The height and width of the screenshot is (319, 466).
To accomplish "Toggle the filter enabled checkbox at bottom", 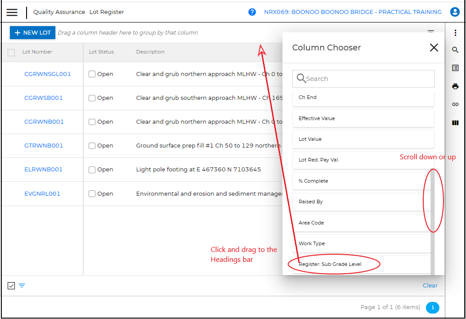I will click(x=11, y=286).
